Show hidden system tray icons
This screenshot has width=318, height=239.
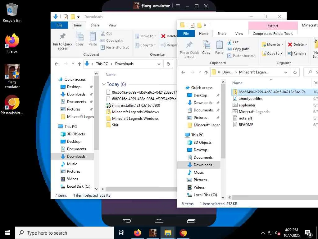coord(263,233)
